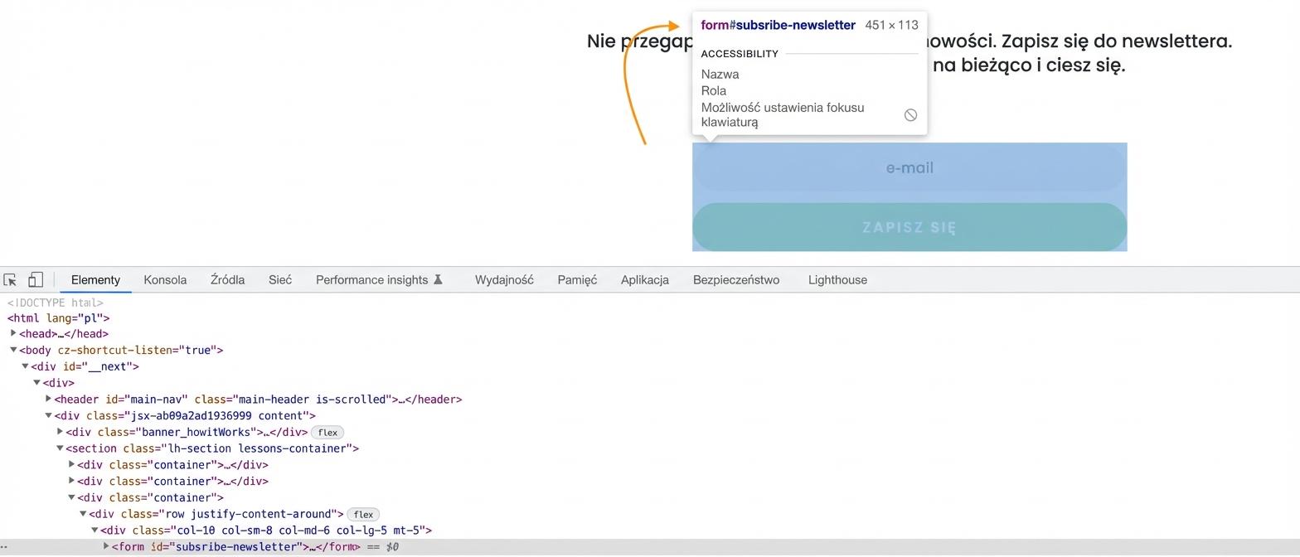Image resolution: width=1300 pixels, height=557 pixels.
Task: Switch to the Sieć tab
Action: pyautogui.click(x=280, y=280)
